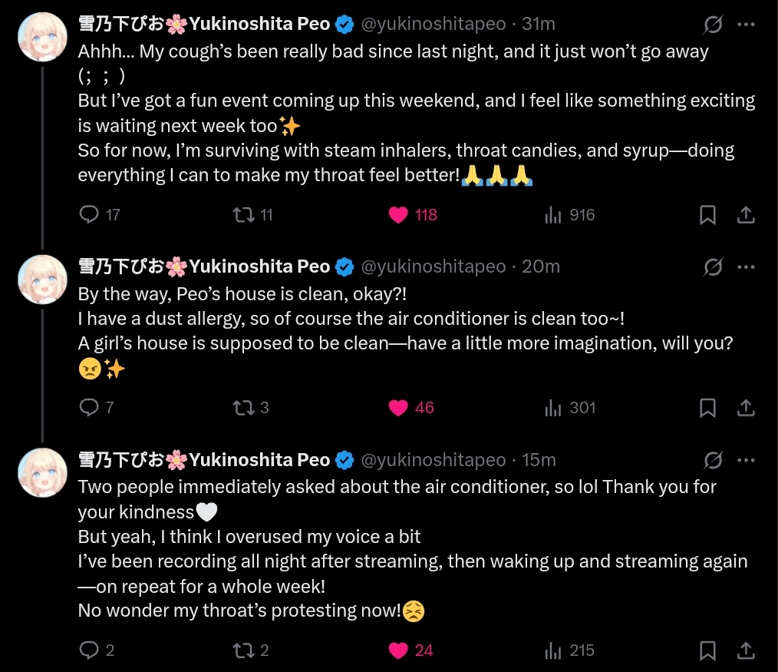Open the three-dot menu on the 15m tweet
Screen dimensions: 778x672
(746, 460)
